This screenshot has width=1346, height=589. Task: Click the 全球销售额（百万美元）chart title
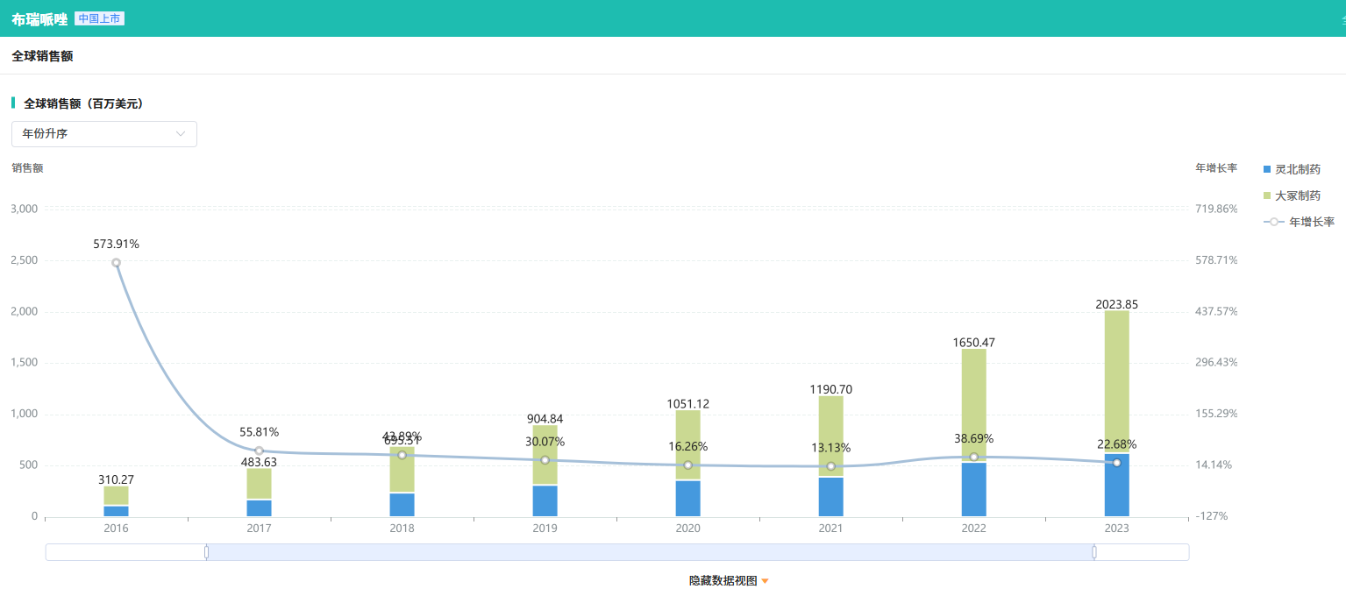click(83, 103)
